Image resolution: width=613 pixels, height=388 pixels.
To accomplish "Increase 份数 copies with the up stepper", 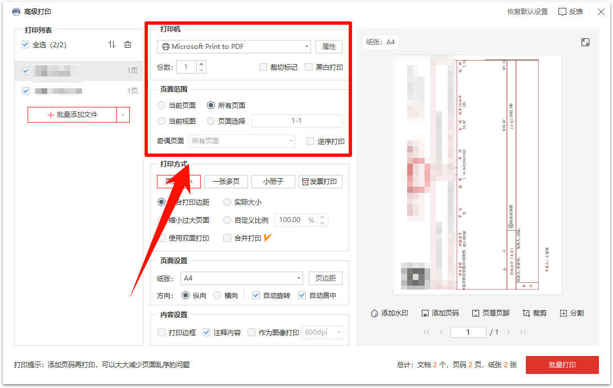I will [202, 64].
